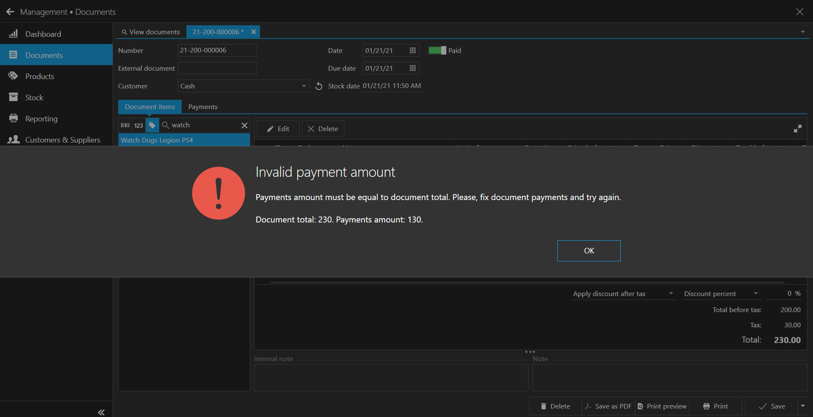Switch to the Payments tab

point(203,107)
